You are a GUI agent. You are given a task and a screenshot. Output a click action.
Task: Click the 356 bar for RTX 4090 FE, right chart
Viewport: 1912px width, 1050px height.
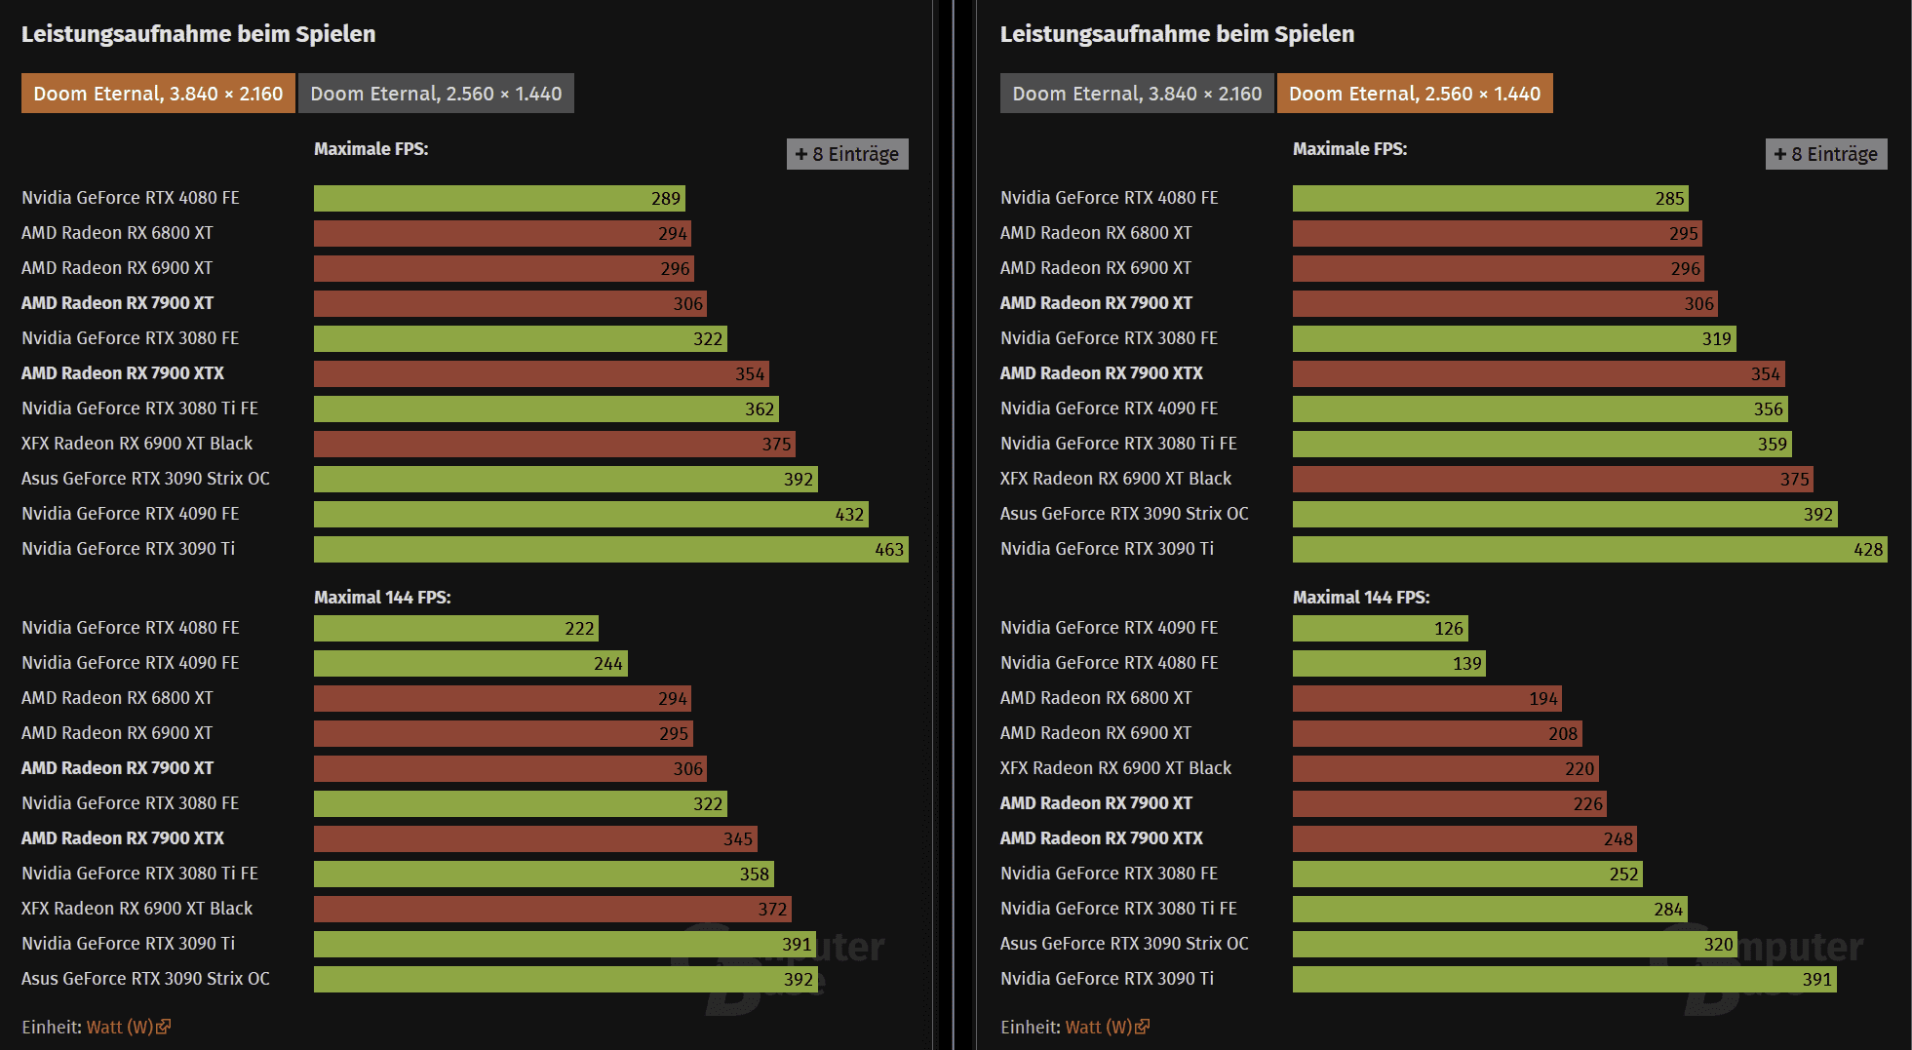[1541, 408]
